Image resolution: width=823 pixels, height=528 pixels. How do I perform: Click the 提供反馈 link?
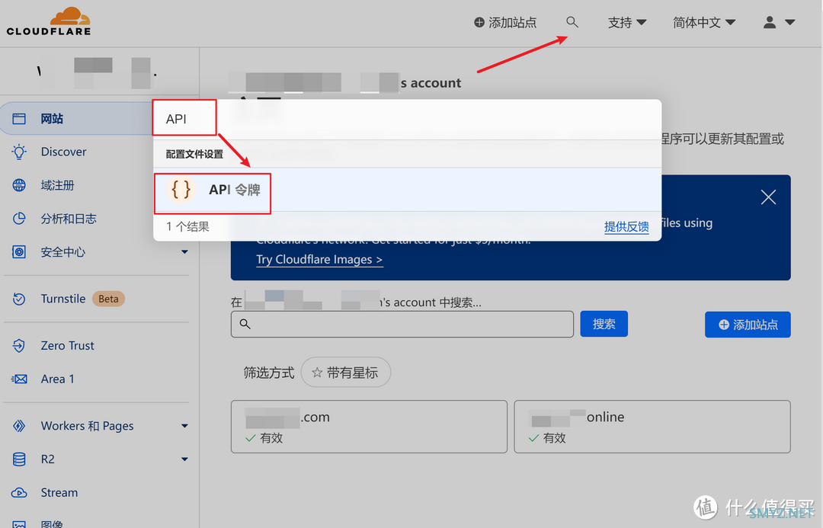(x=626, y=227)
